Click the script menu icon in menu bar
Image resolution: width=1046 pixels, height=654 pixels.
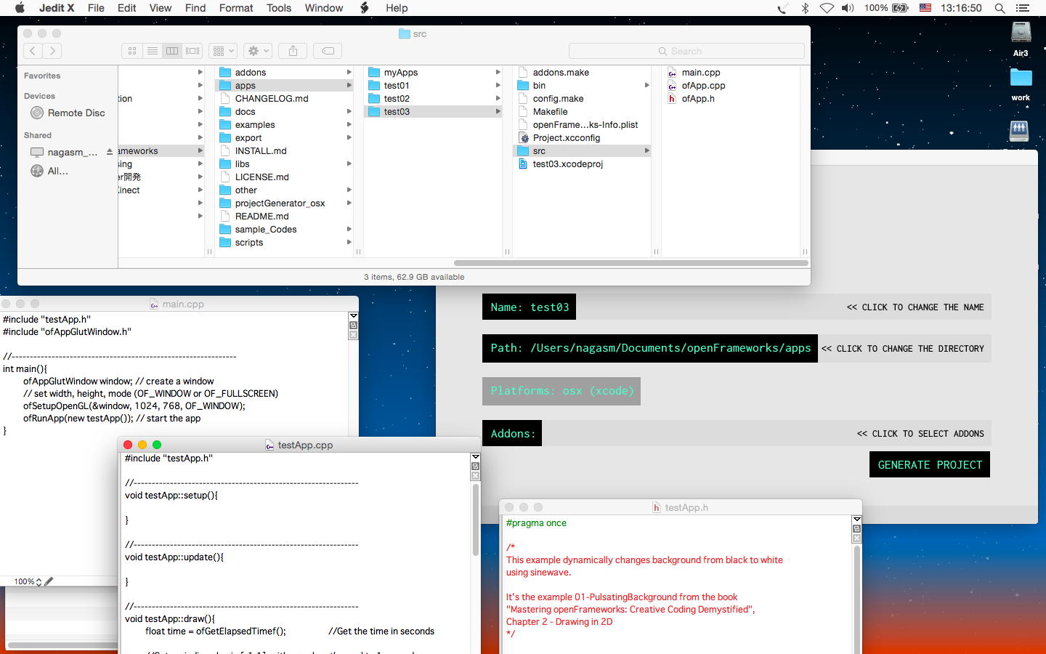[365, 8]
